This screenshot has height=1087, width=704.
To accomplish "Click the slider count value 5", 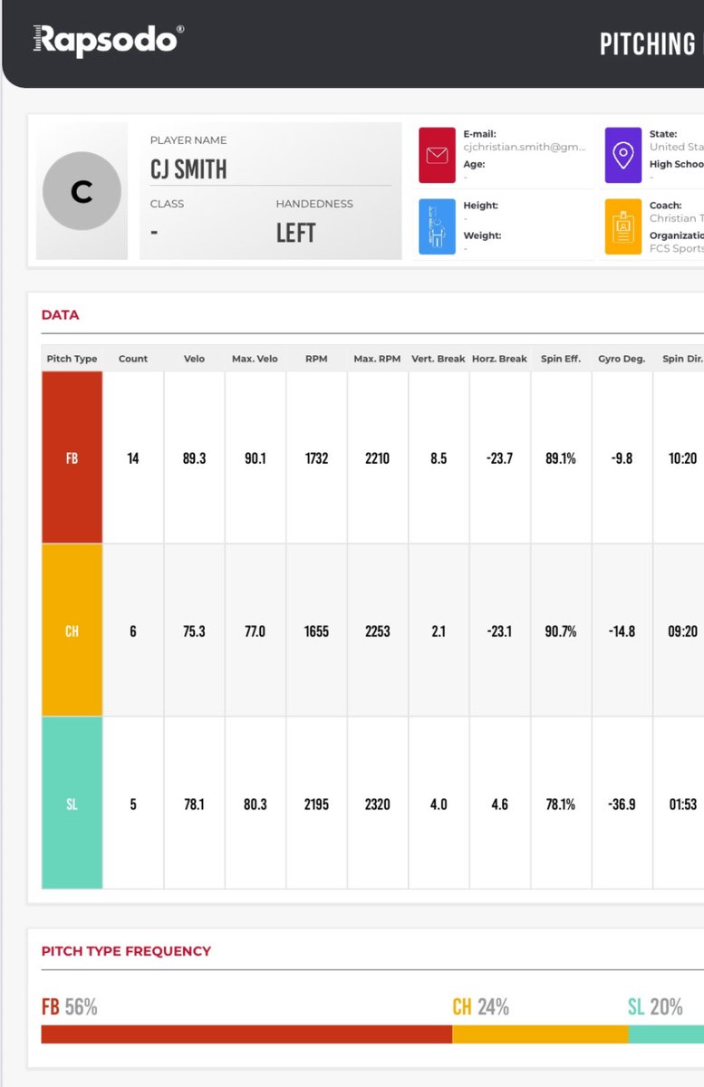I will pos(133,803).
